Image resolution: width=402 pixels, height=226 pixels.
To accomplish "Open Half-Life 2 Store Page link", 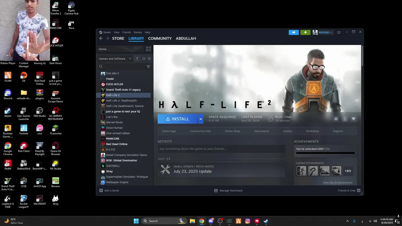I will 169,131.
